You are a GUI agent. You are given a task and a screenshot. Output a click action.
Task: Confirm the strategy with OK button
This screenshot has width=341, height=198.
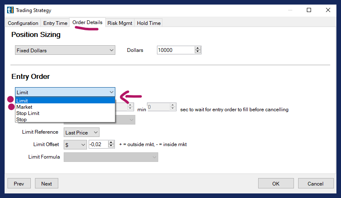276,183
